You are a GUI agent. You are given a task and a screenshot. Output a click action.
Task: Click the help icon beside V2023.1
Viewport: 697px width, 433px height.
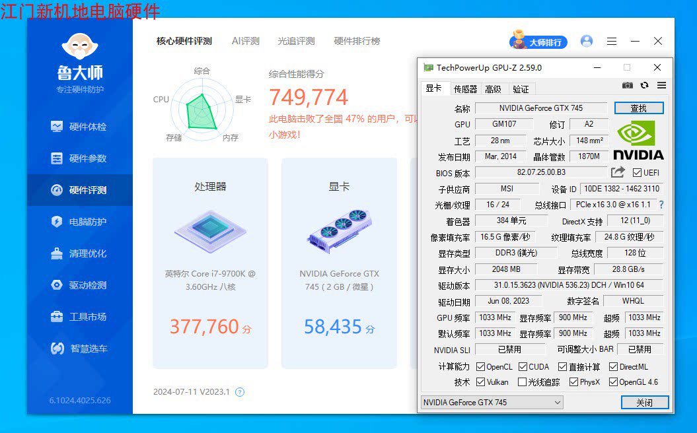tap(240, 392)
